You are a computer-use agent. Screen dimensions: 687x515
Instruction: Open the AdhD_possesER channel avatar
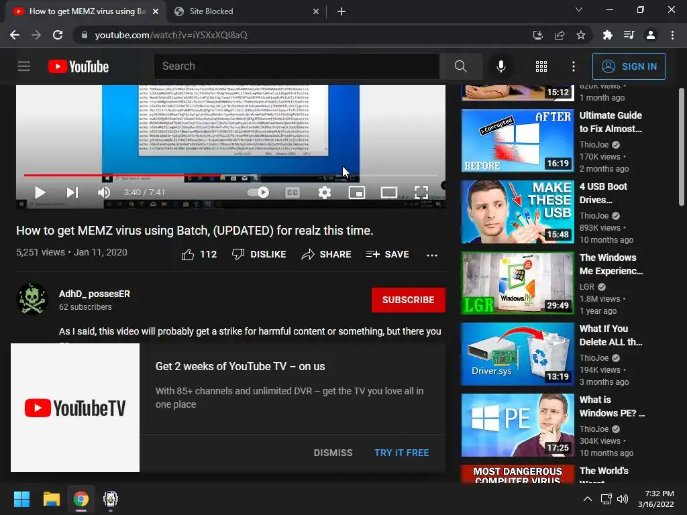[x=32, y=299]
